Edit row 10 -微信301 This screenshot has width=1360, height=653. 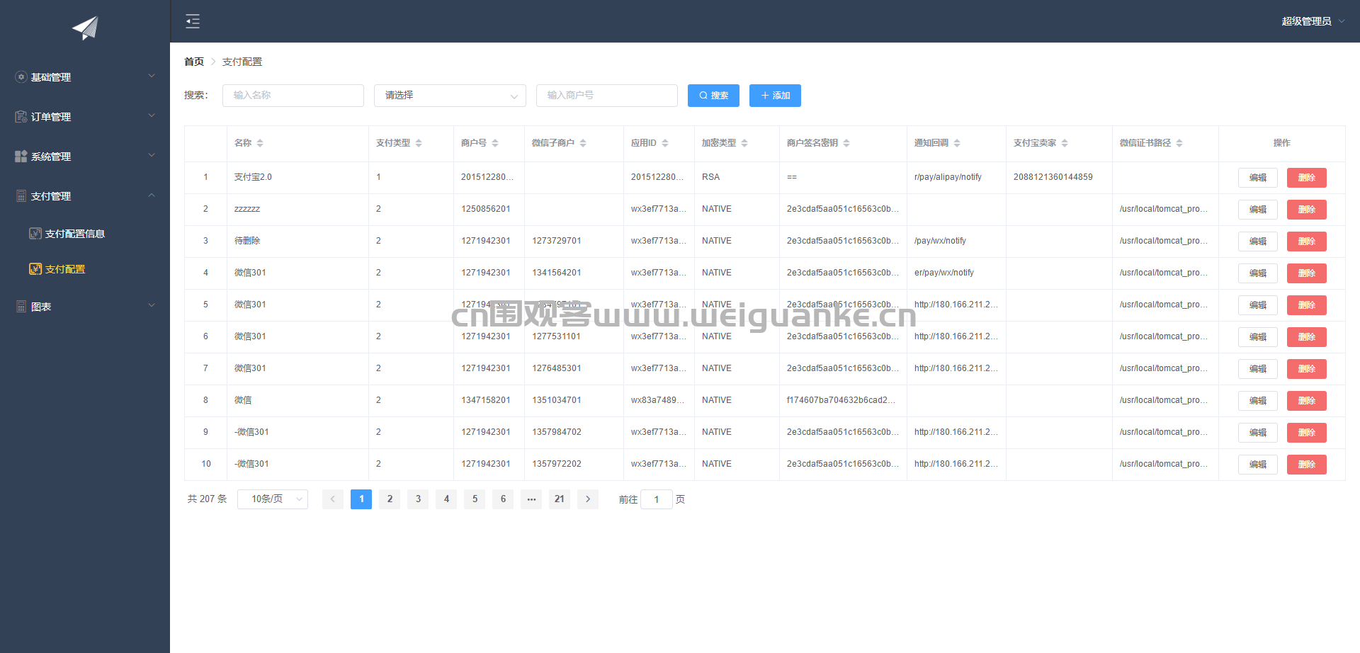pyautogui.click(x=1258, y=465)
